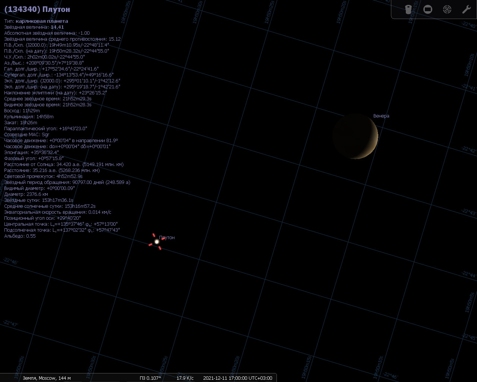Click the Плутон label near the marker
Viewport: 477px width, 382px height.
point(167,238)
